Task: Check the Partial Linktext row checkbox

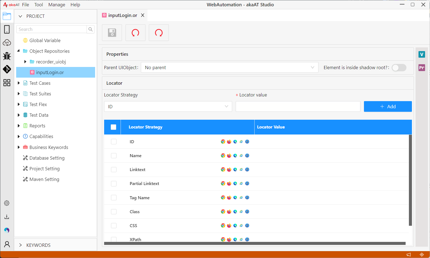Action: pyautogui.click(x=114, y=183)
